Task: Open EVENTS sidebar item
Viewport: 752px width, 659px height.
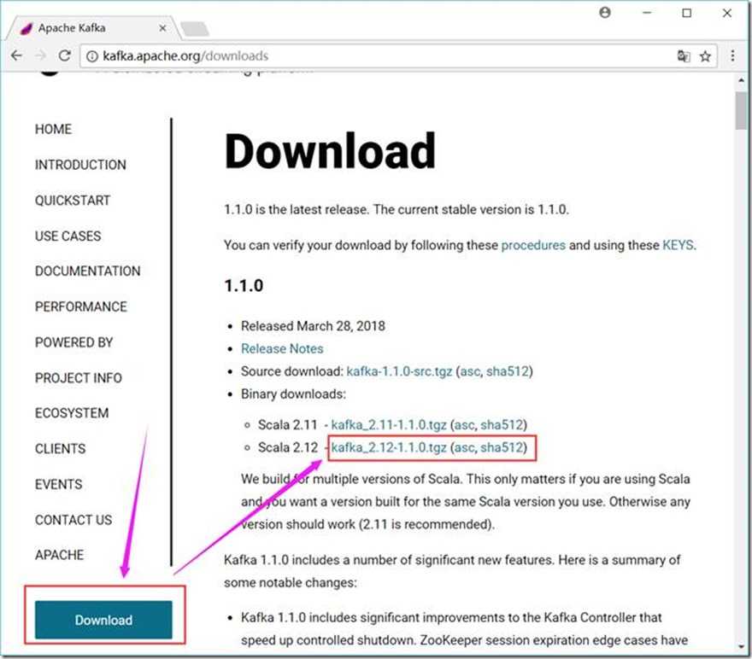Action: [x=58, y=484]
